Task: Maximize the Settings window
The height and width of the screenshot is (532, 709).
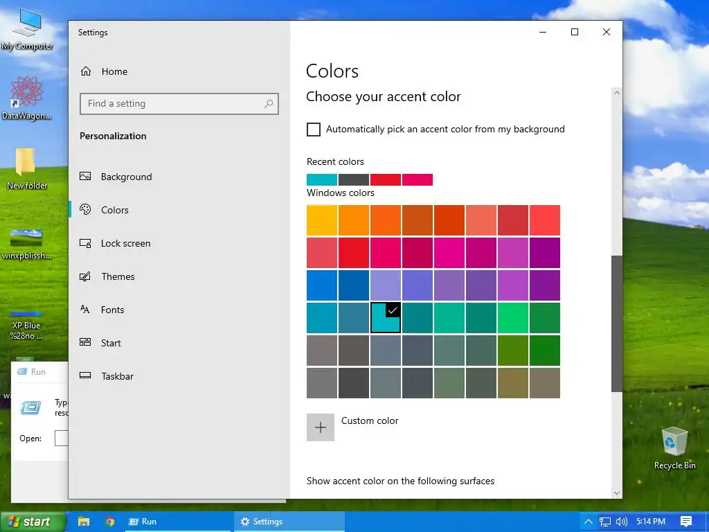Action: coord(575,32)
